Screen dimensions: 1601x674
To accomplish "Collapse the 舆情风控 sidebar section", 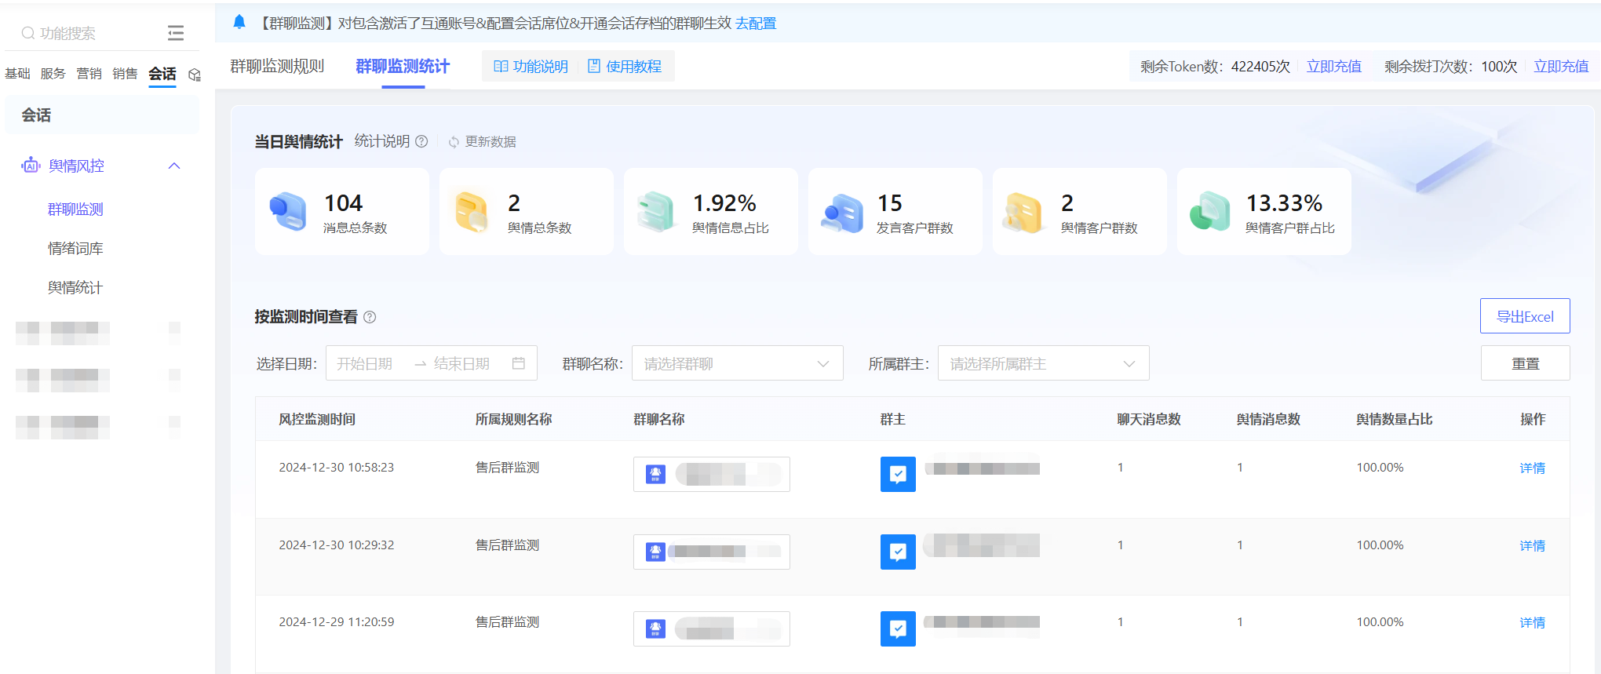I will [174, 166].
